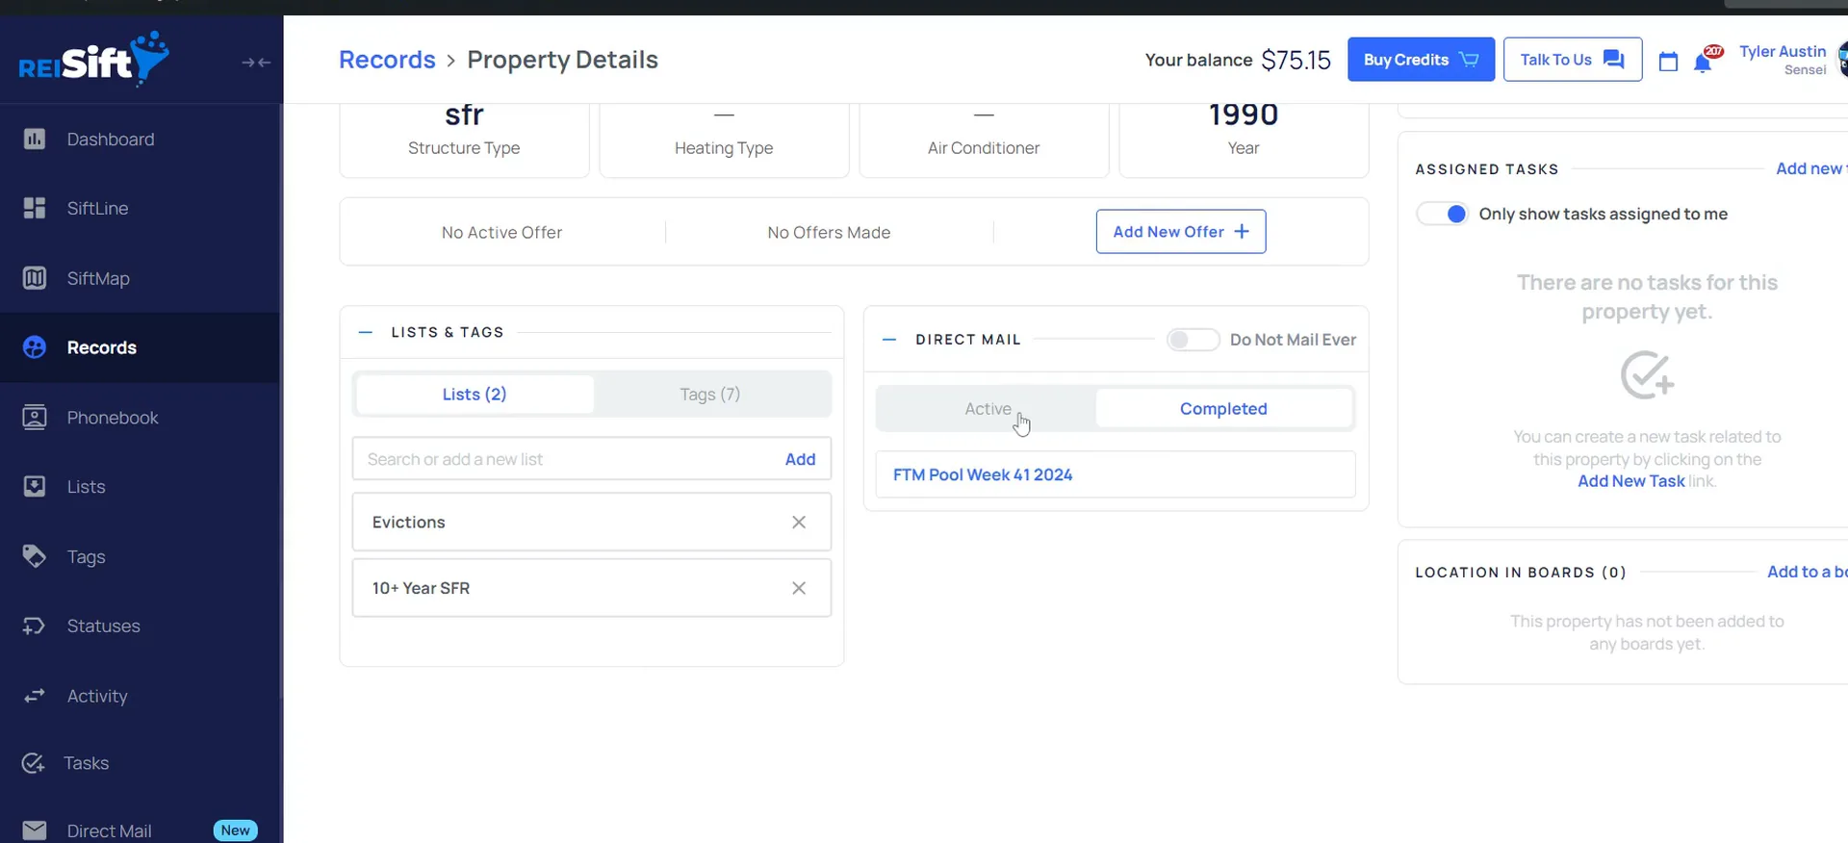
Task: Open the Direct Mail envelope icon
Action: 35,830
